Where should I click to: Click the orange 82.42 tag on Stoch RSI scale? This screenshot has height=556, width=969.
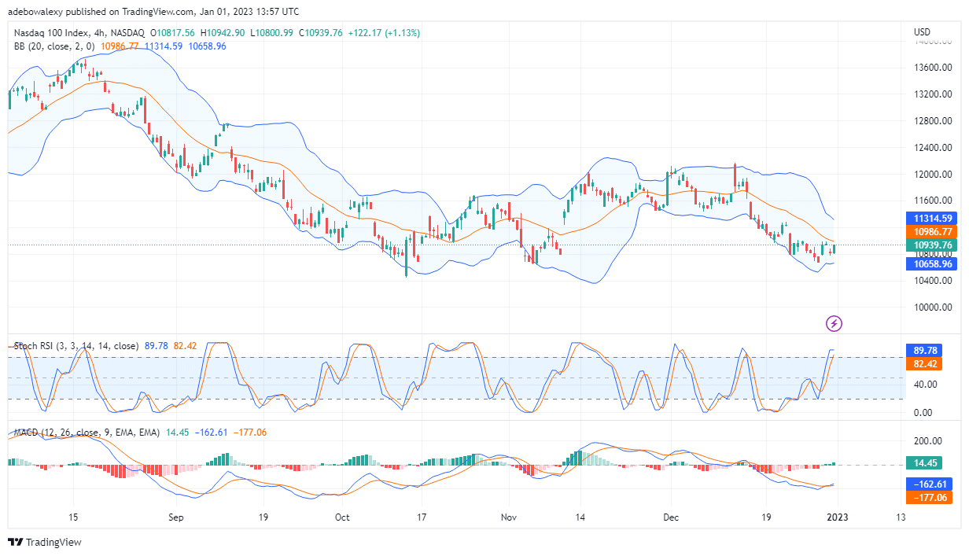click(925, 365)
